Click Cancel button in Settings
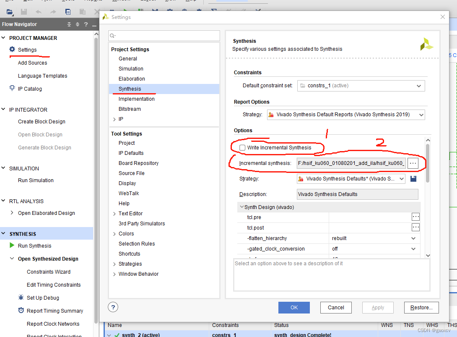Screen dimensions: 457x337 336,308
